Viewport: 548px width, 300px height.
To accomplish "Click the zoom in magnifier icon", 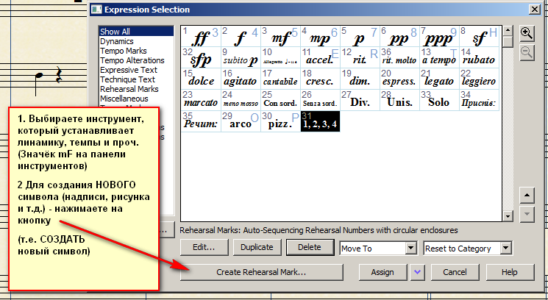I will point(527,33).
